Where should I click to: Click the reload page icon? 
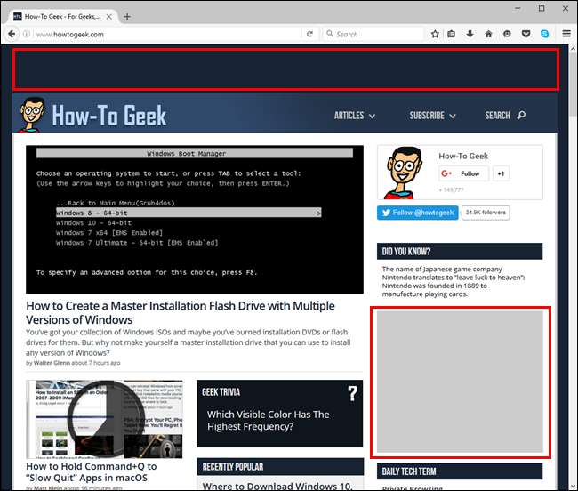coord(309,34)
